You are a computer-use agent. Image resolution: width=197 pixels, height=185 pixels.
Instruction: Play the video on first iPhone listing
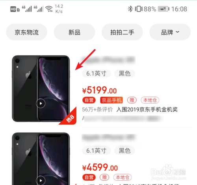pyautogui.click(x=41, y=103)
